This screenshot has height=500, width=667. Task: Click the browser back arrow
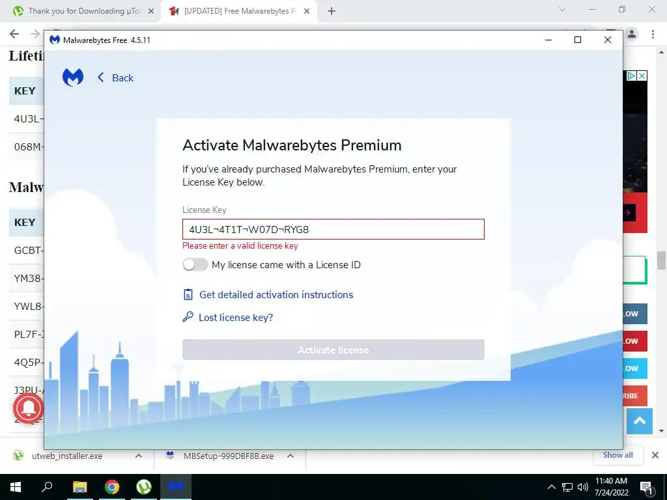click(x=14, y=34)
